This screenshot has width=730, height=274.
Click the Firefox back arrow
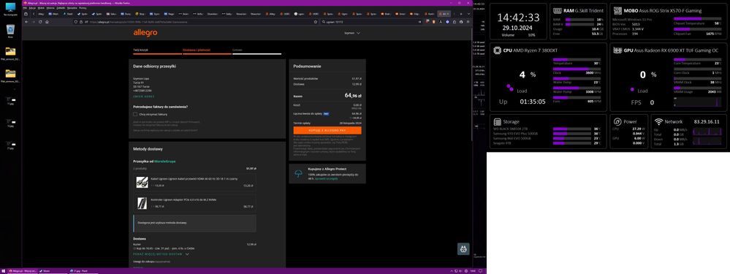pos(26,22)
